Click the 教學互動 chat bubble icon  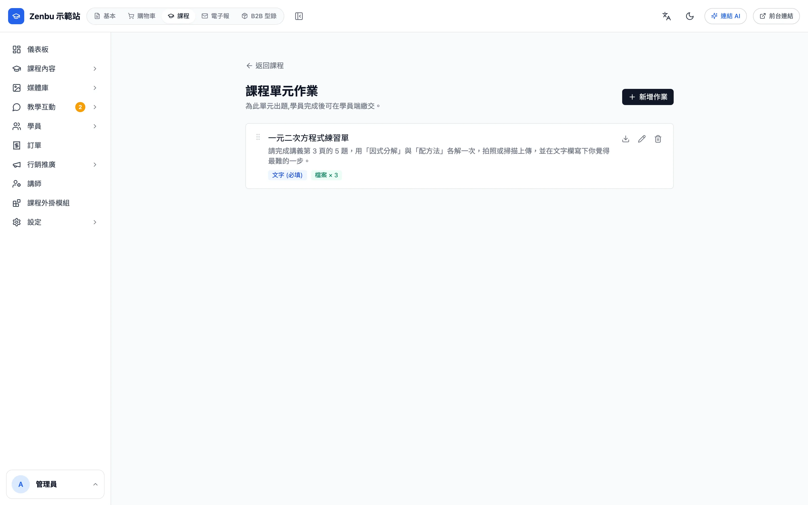point(17,107)
